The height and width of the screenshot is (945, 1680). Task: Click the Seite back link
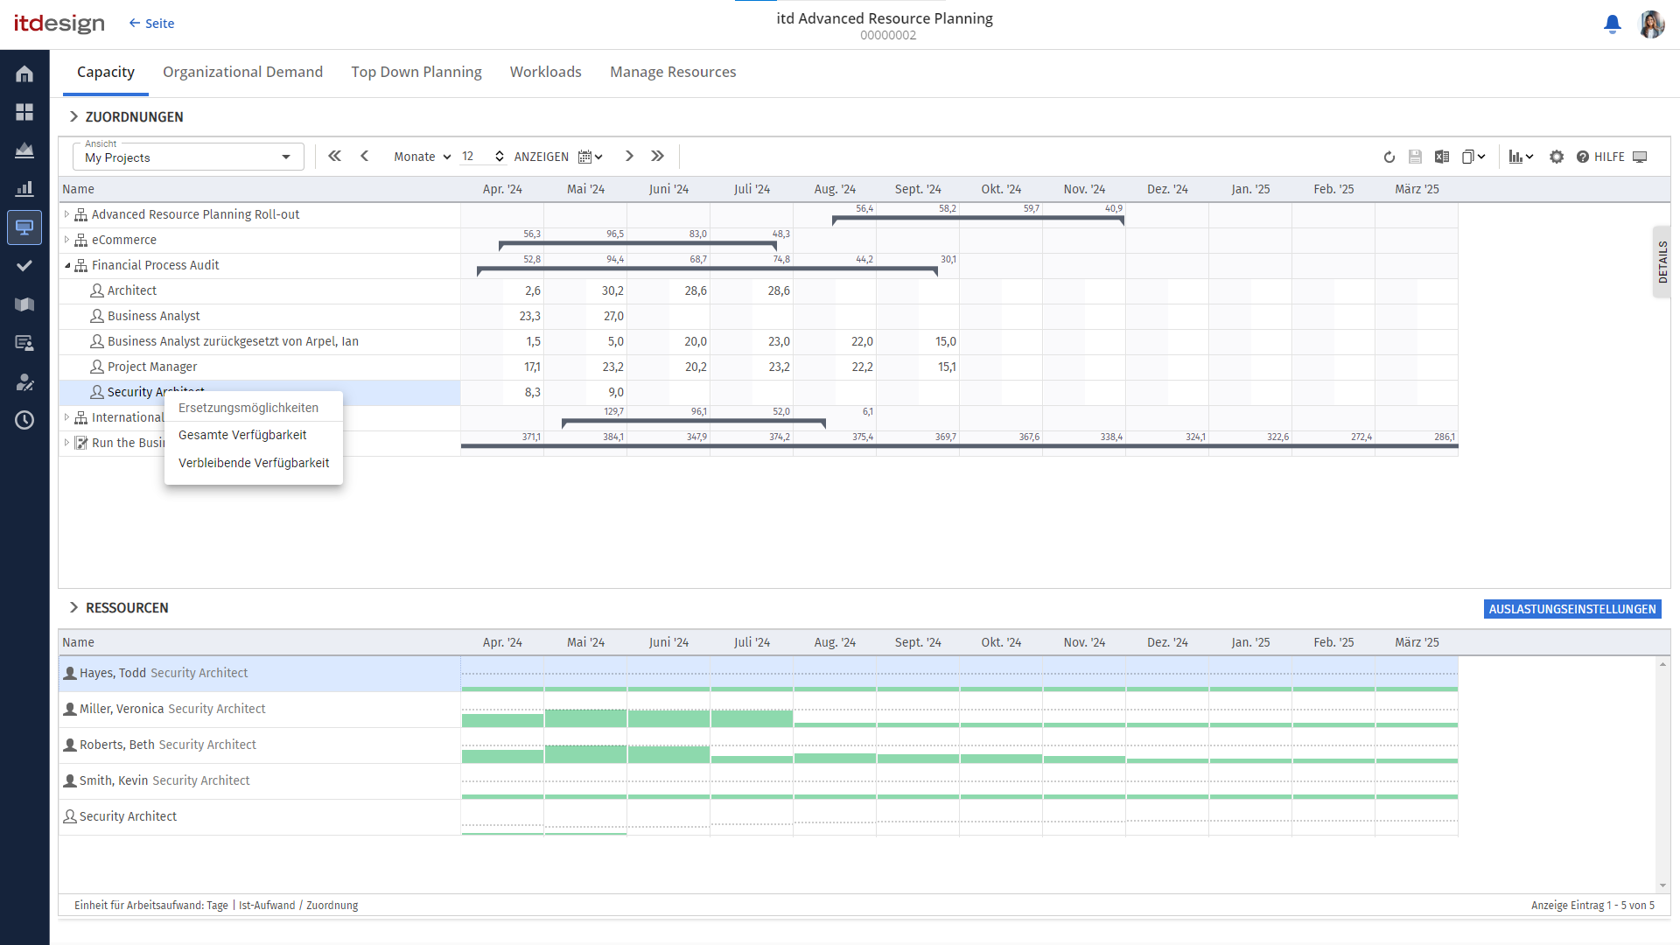tap(151, 24)
